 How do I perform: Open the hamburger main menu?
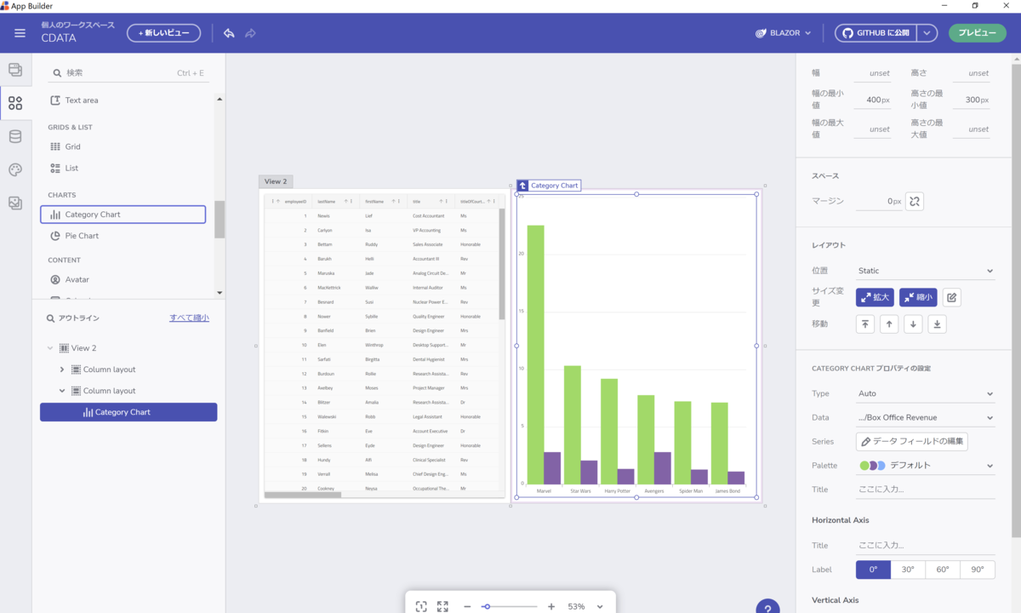20,33
